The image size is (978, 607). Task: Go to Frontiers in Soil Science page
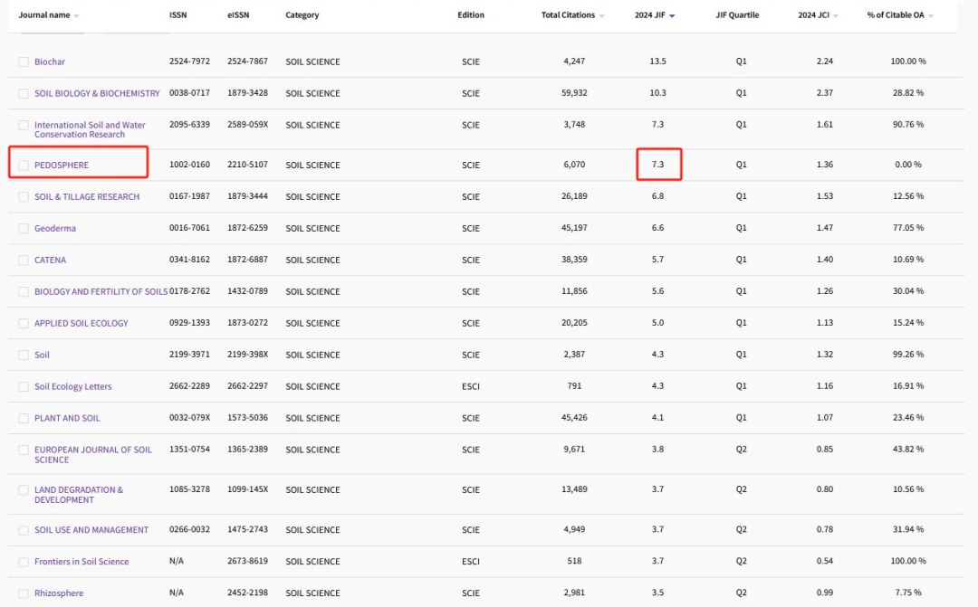click(81, 562)
